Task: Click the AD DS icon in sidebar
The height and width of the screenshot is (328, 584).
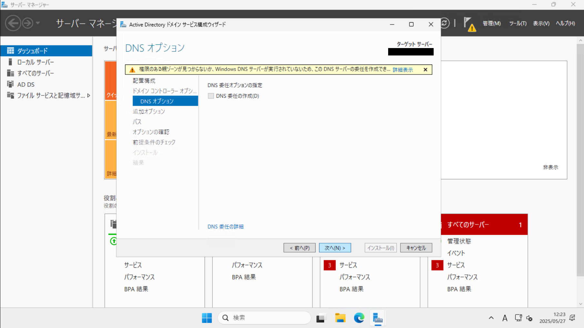Action: tap(10, 84)
